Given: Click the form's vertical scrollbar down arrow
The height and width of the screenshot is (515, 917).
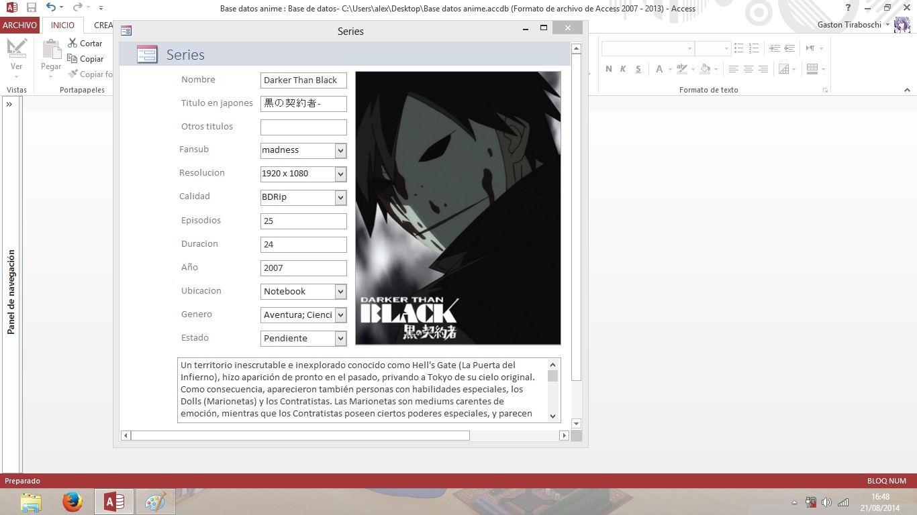Looking at the screenshot, I should point(576,423).
